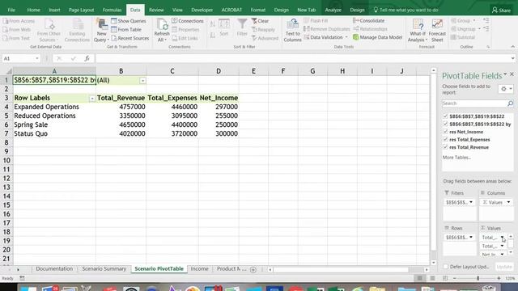Import data using From Access
518x291 pixels.
pyautogui.click(x=19, y=21)
